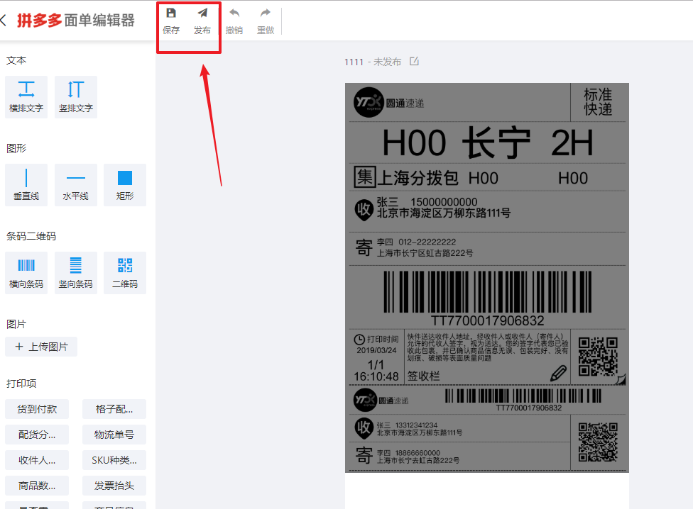The height and width of the screenshot is (509, 693).
Task: Add 横排文字 horizontal text element
Action: [x=26, y=97]
